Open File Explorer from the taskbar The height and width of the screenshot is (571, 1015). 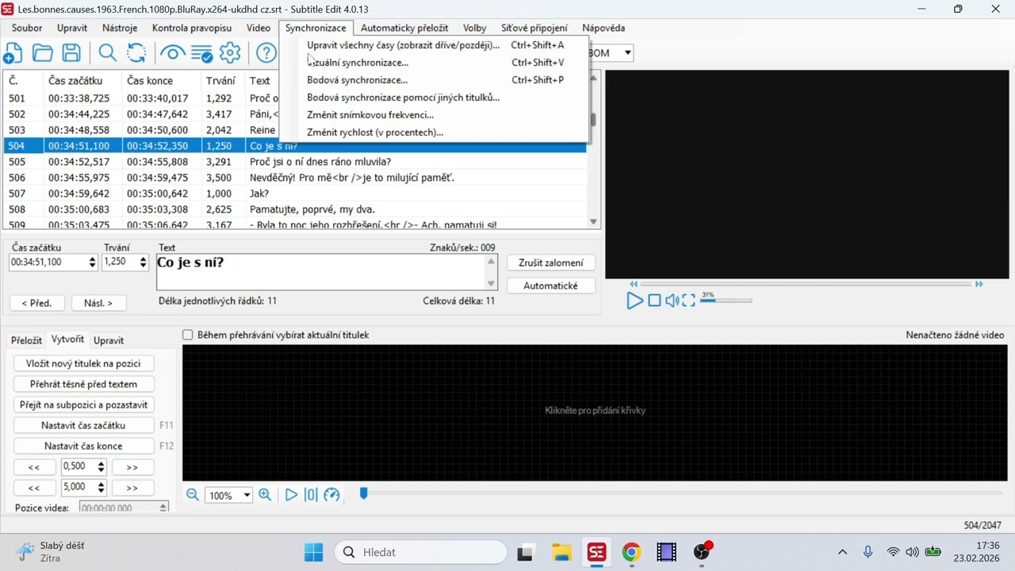561,552
